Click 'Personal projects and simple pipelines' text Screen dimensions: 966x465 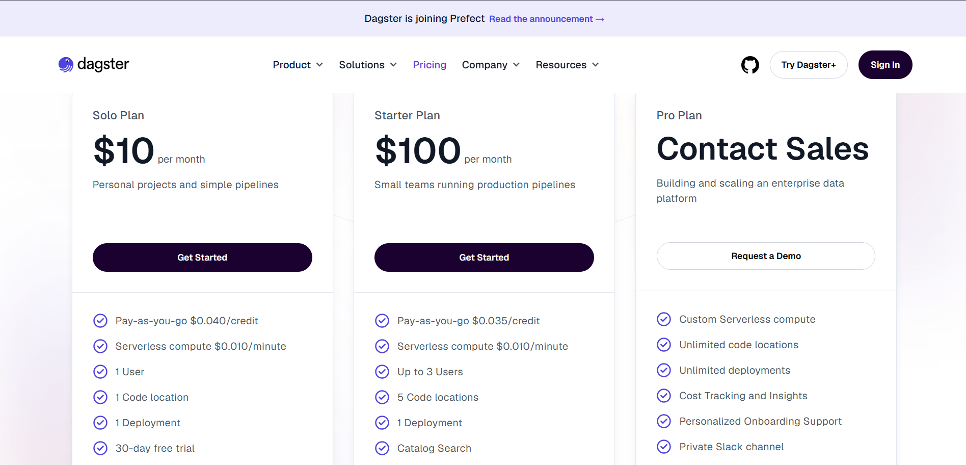click(185, 185)
